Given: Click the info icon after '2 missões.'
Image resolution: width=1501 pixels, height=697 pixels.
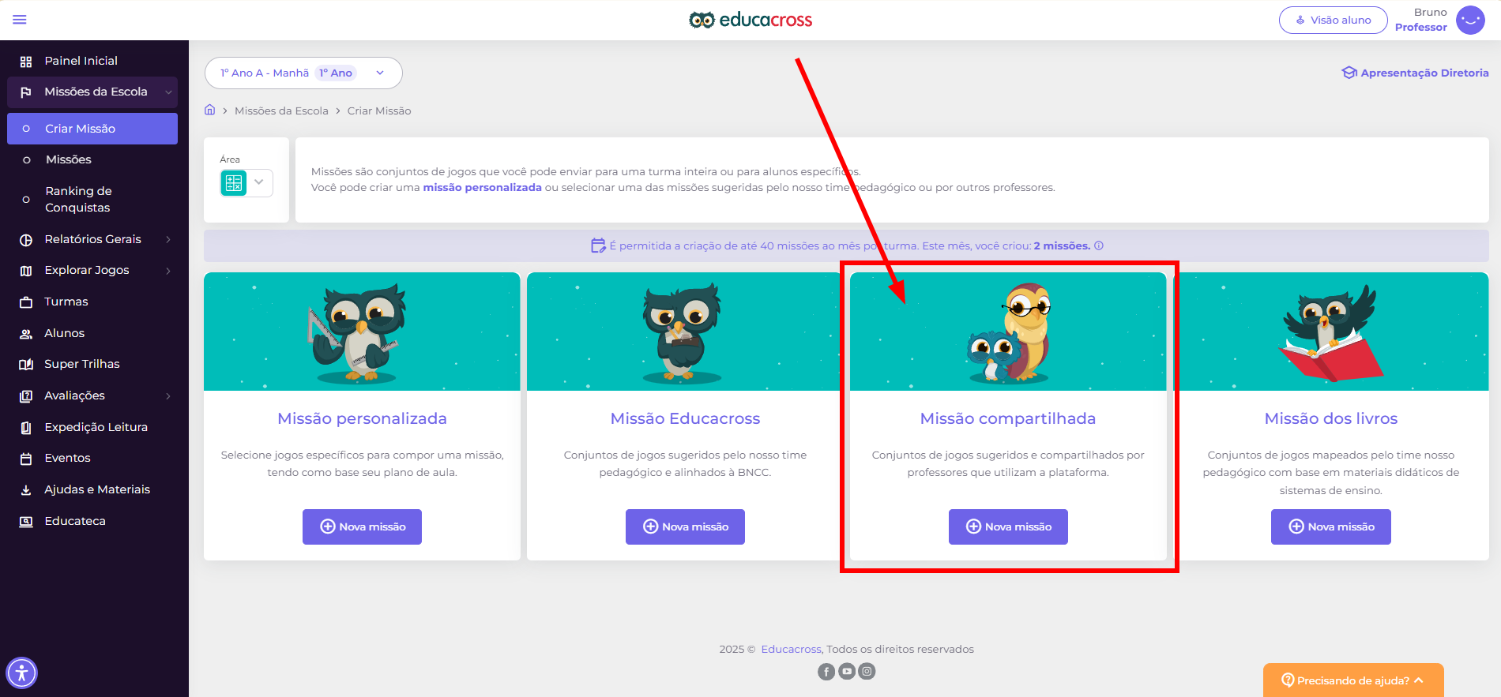Looking at the screenshot, I should point(1099,245).
